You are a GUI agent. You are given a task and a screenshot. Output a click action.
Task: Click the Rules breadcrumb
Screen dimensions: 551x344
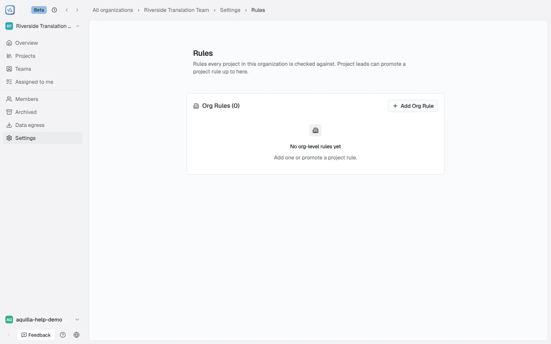click(x=258, y=10)
